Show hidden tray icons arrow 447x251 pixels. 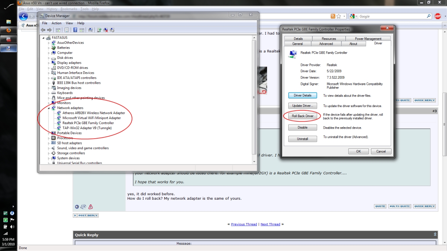[13, 206]
